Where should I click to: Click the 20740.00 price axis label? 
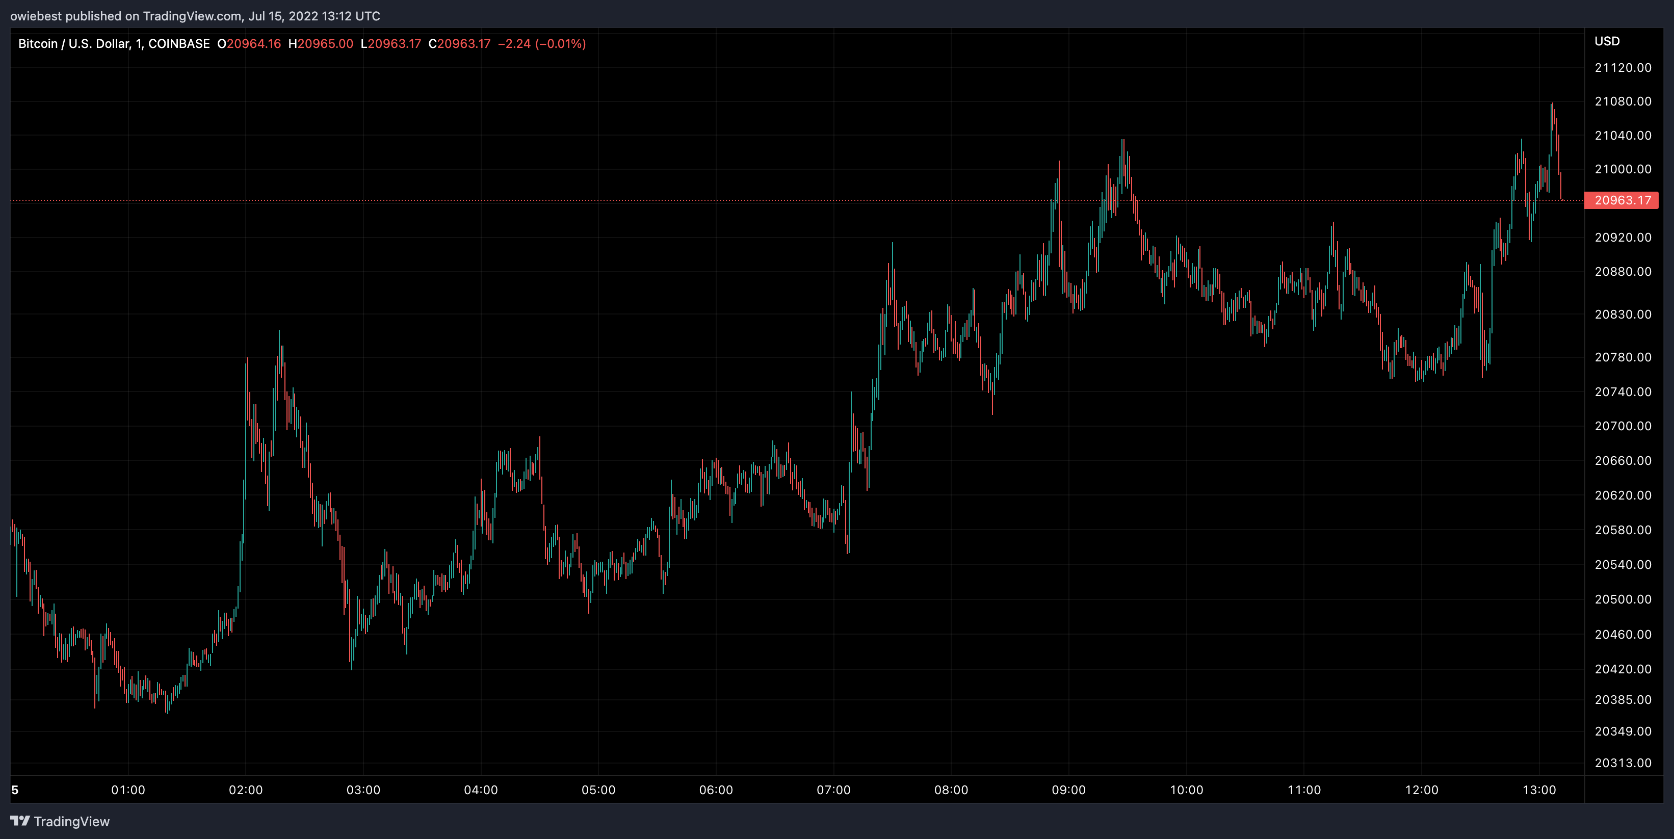click(x=1623, y=392)
